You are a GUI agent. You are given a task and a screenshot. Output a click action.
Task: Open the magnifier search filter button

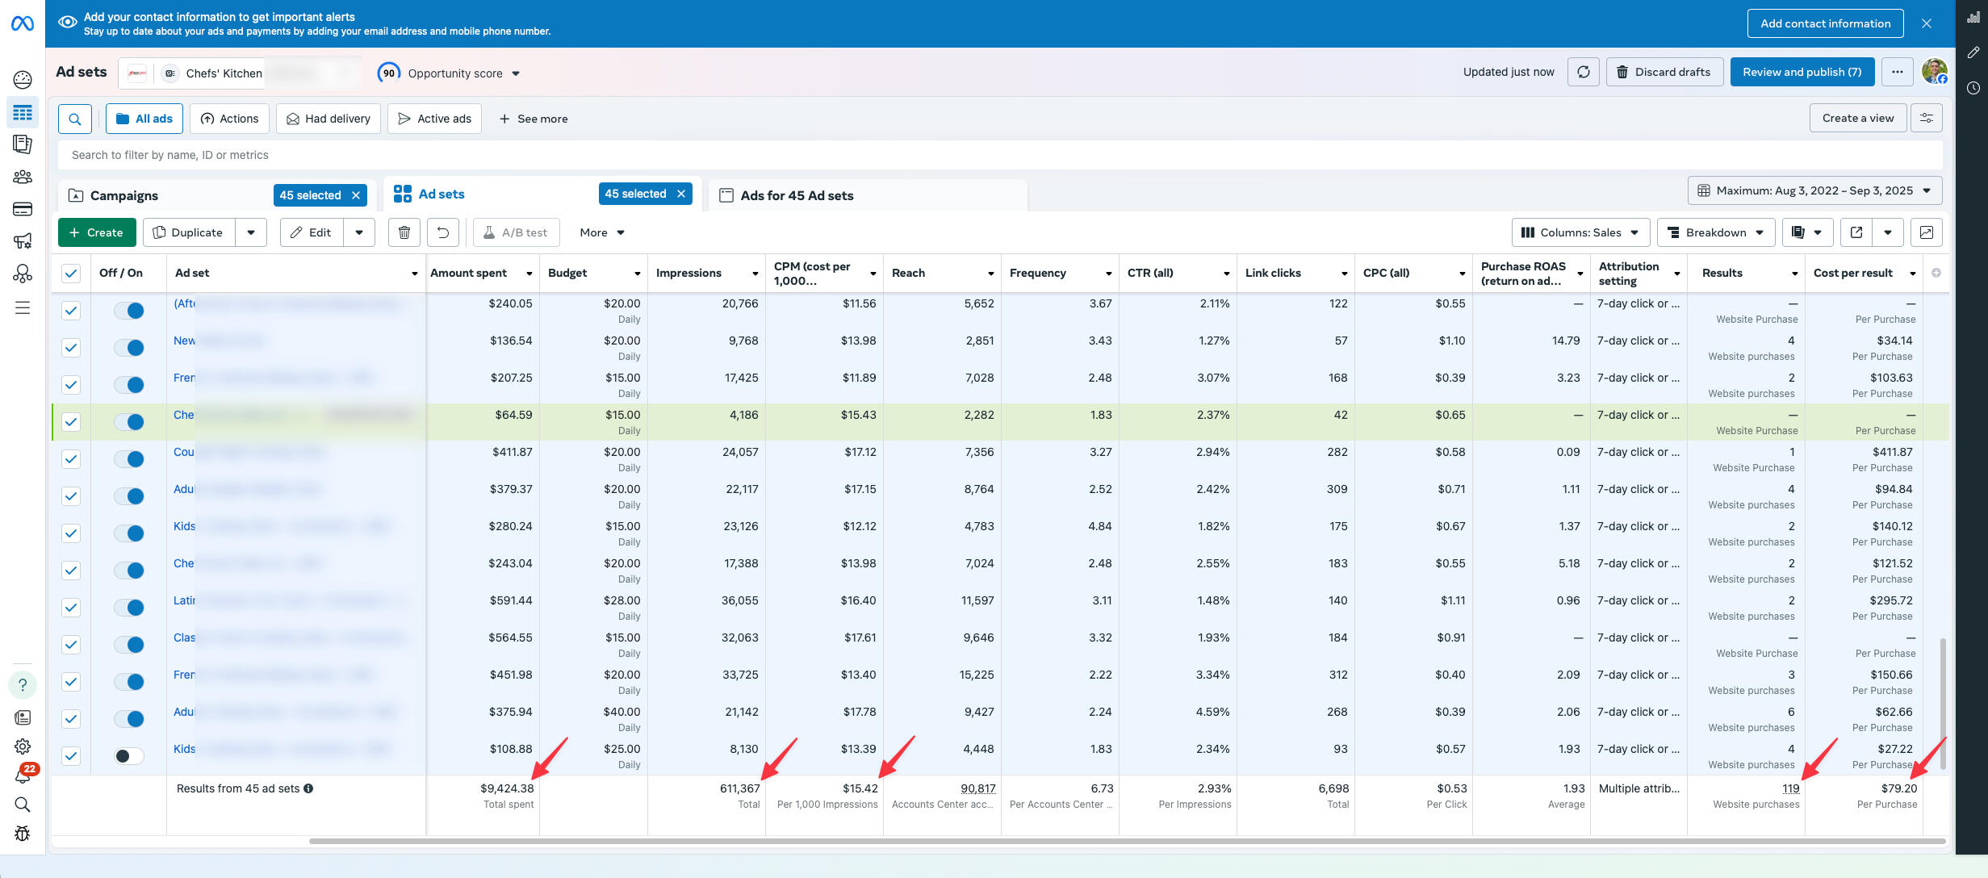[74, 119]
